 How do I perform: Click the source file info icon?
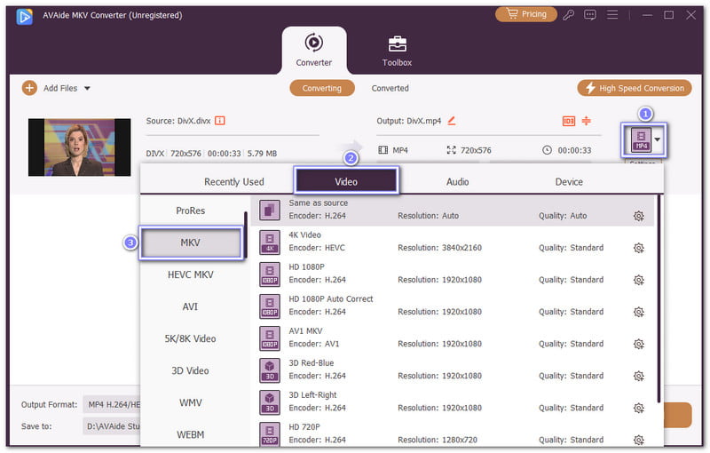220,121
